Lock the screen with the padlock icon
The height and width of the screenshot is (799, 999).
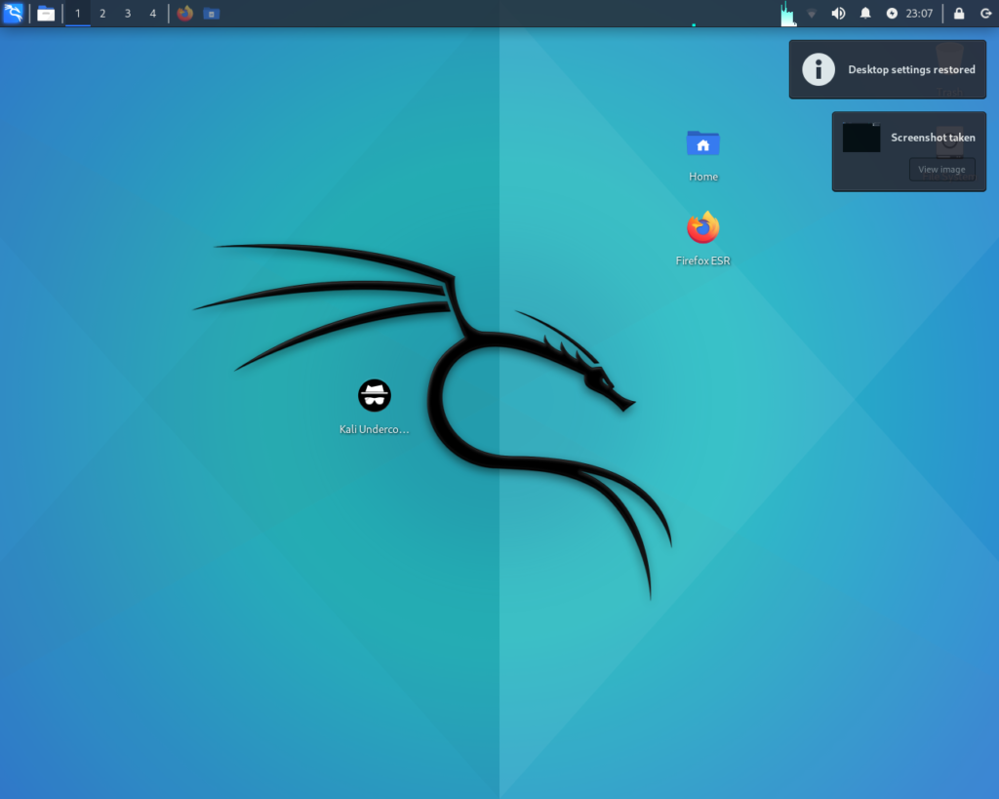[x=959, y=14]
